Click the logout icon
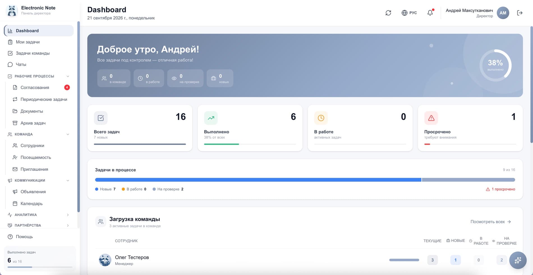The height and width of the screenshot is (275, 533). click(x=520, y=13)
